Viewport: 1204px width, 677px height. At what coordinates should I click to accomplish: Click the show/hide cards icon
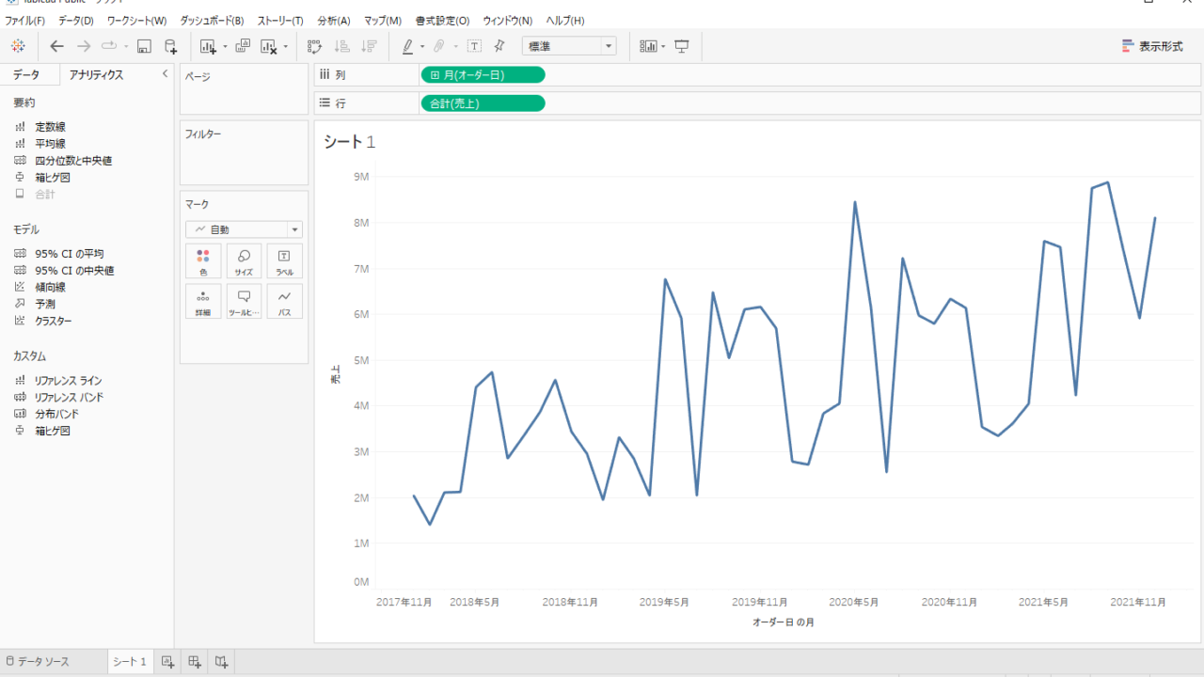(648, 46)
